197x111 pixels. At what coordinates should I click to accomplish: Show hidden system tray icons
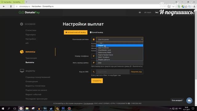point(171,109)
